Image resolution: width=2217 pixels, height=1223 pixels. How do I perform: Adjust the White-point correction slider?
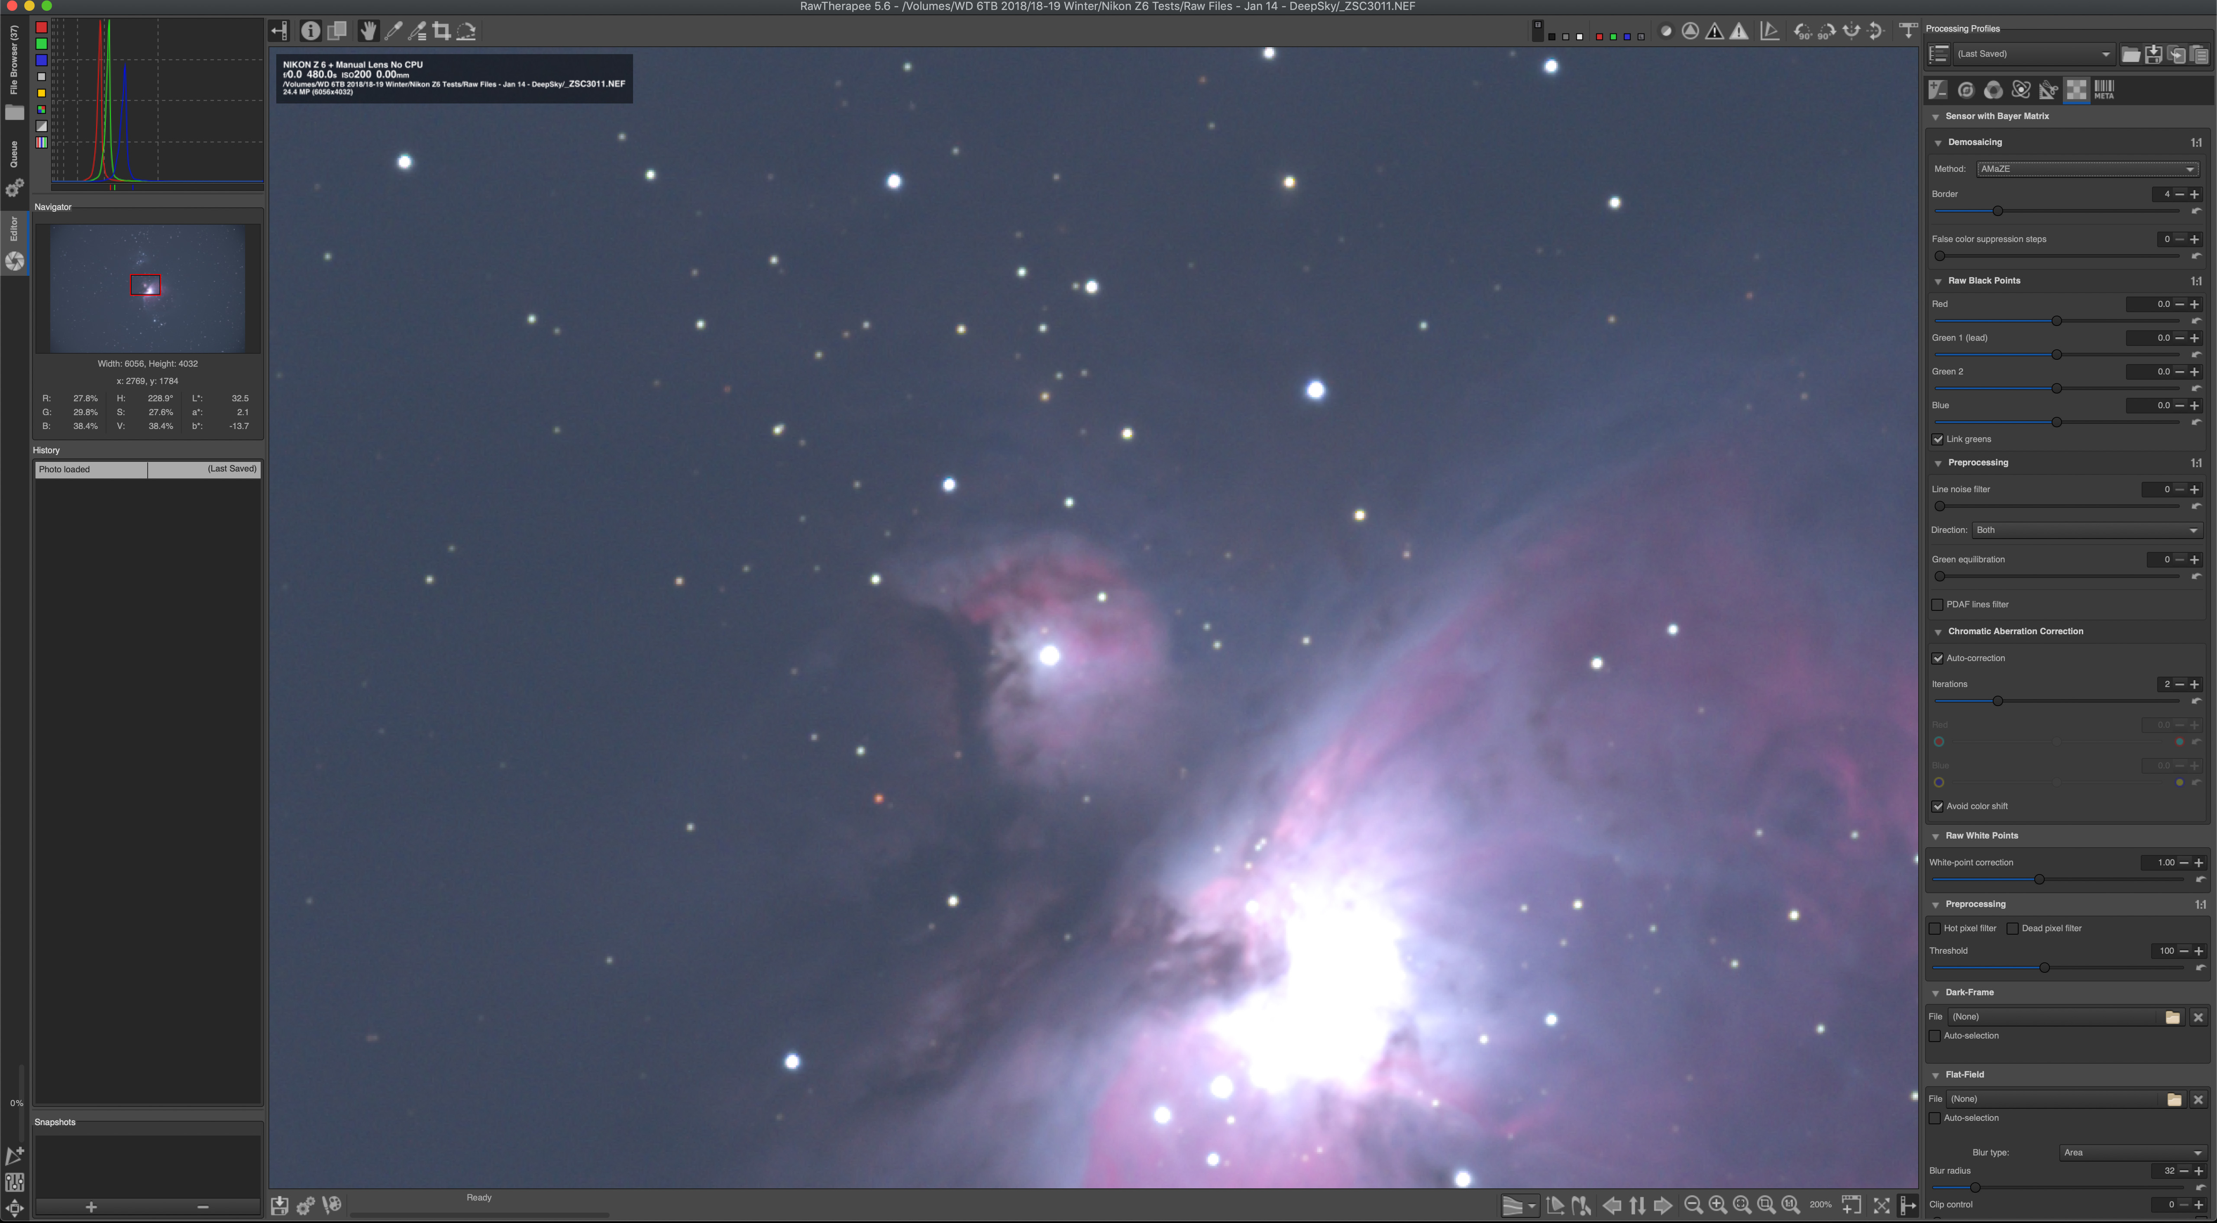[x=2039, y=880]
